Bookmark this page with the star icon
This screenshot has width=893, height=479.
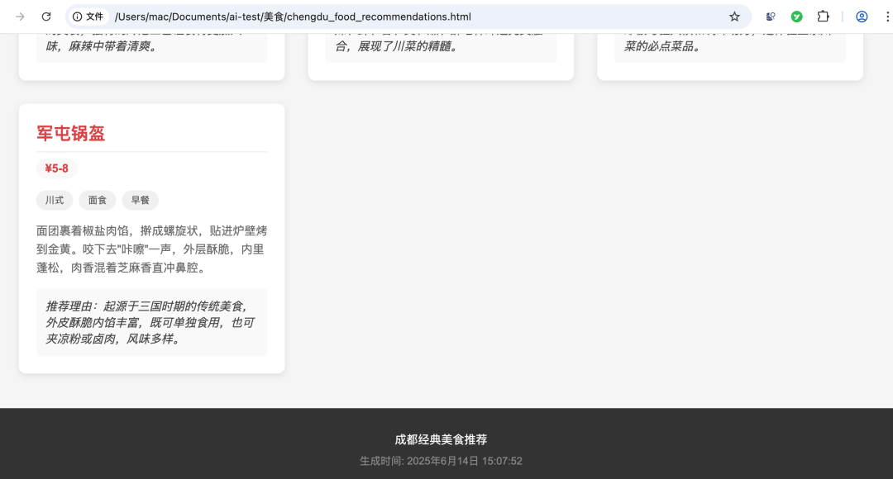735,17
